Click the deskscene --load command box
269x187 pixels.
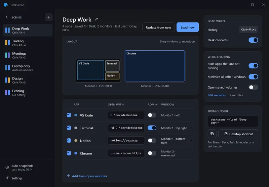tap(233, 121)
